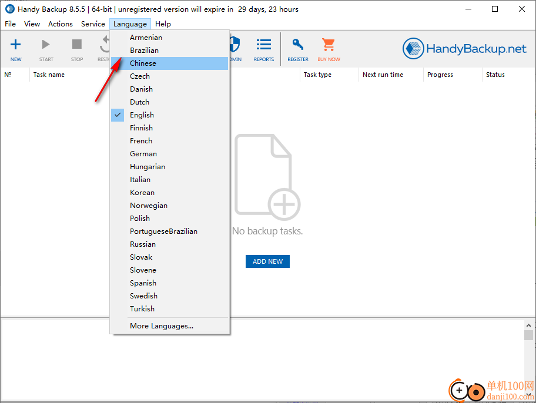Open the File menu
The image size is (536, 403).
point(10,24)
